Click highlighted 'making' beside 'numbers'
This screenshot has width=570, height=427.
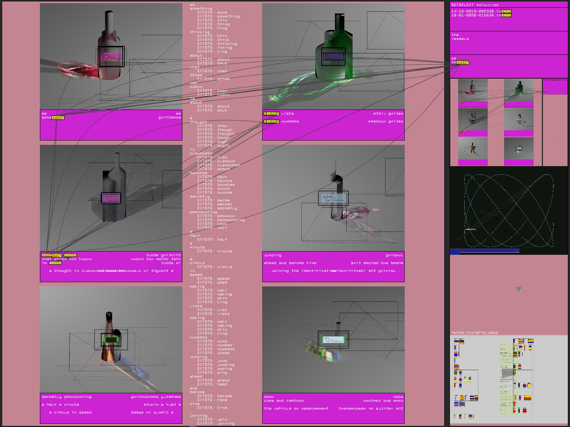pyautogui.click(x=271, y=121)
